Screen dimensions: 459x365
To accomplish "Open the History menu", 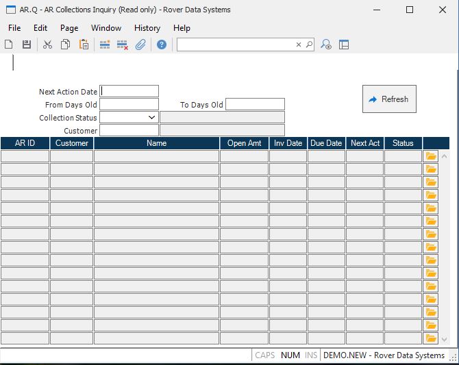I will [147, 28].
